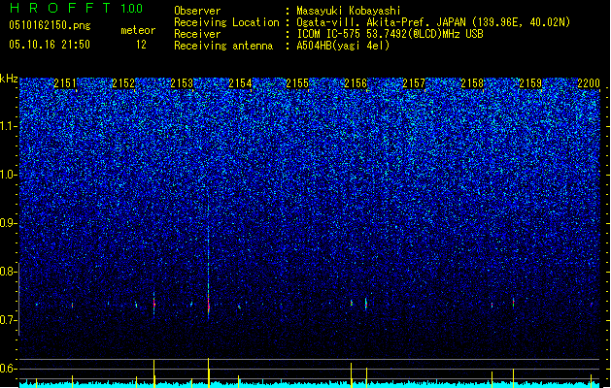
Task: Click the version number 1.0.0
Action: point(131,9)
